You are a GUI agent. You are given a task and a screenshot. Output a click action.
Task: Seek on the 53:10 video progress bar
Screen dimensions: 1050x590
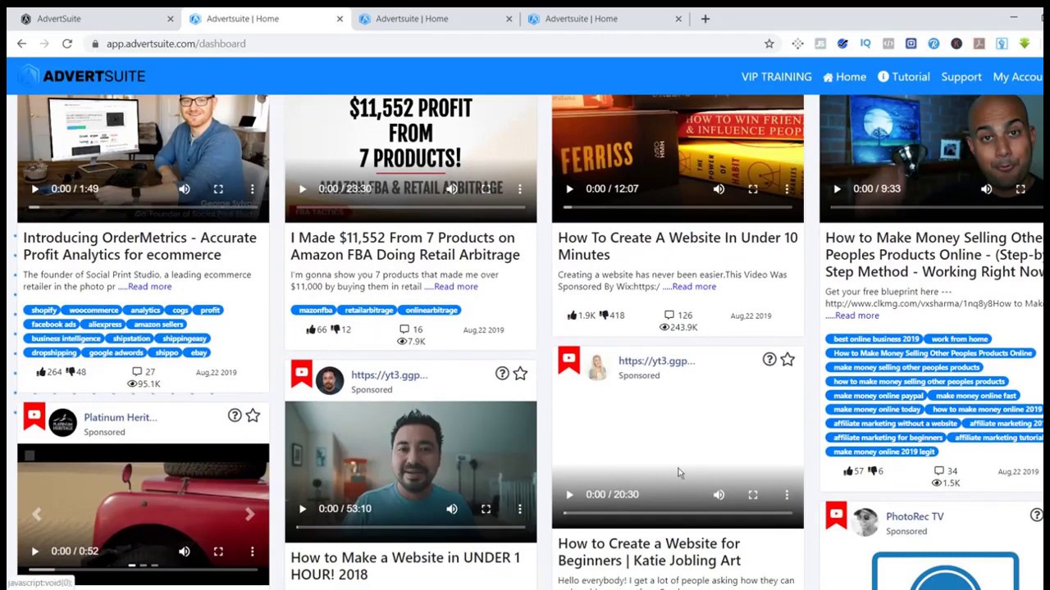pos(410,528)
